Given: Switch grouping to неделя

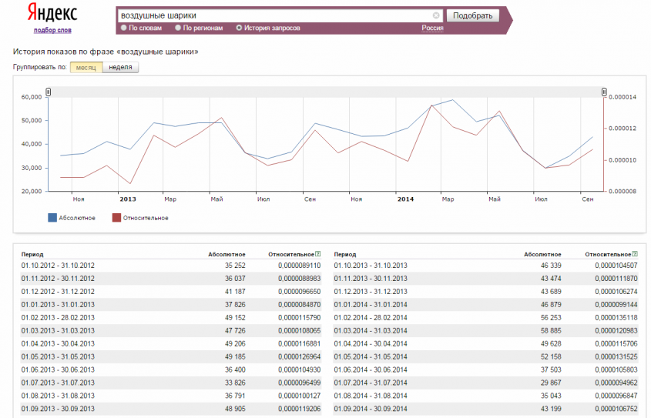Looking at the screenshot, I should pos(120,68).
